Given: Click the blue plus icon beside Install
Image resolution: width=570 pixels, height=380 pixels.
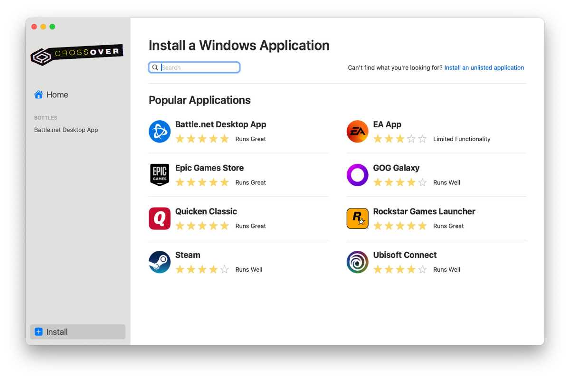Looking at the screenshot, I should pyautogui.click(x=39, y=332).
